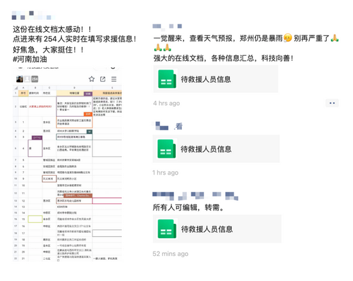Click the share/export icon beside the star
The image size is (353, 281).
click(x=103, y=79)
